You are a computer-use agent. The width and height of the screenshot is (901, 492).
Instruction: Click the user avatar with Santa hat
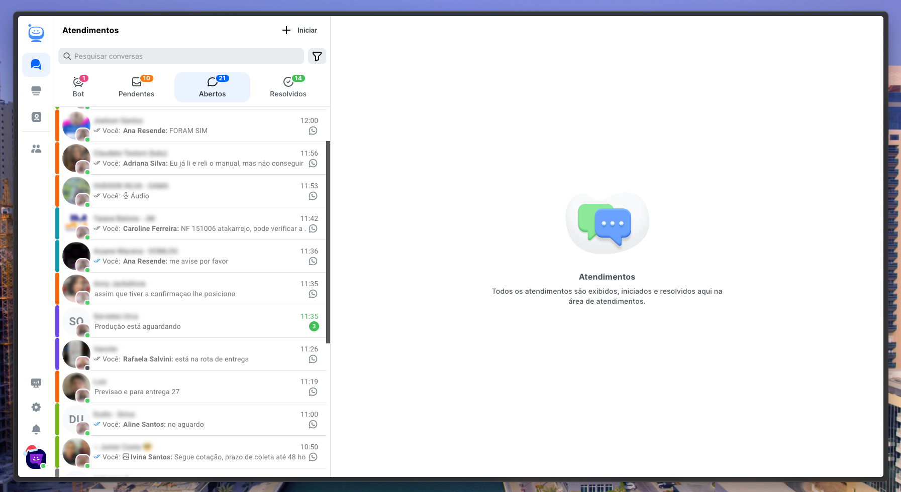point(36,458)
